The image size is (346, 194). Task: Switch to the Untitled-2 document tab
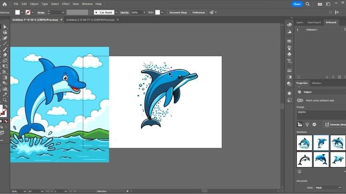click(x=90, y=20)
